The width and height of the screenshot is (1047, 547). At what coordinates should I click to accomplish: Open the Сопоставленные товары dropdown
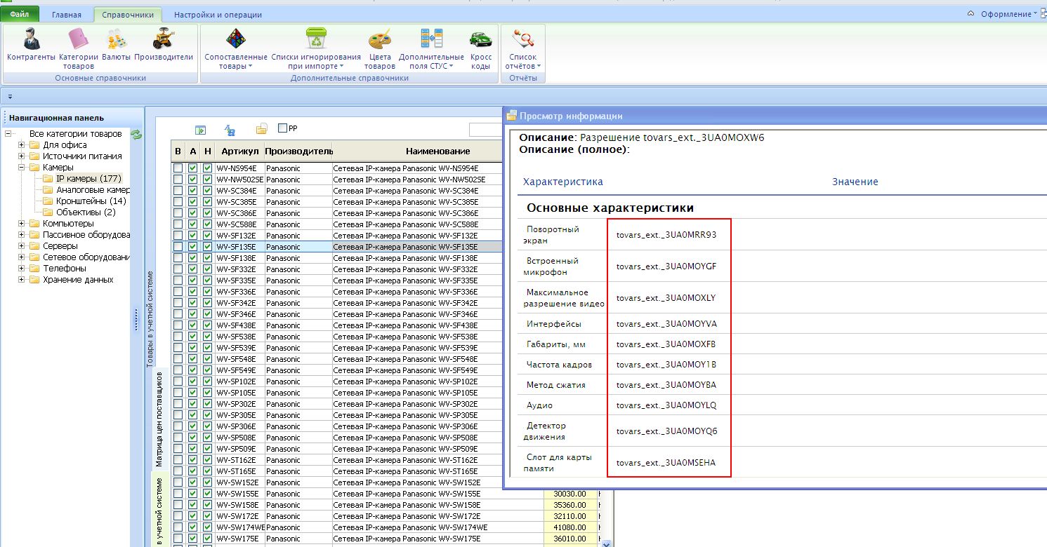pyautogui.click(x=236, y=48)
